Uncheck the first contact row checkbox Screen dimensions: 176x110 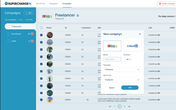click(x=41, y=35)
